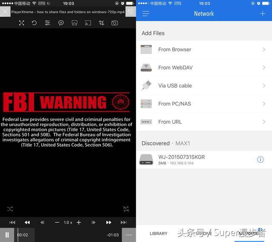Viewport: 272px width, 242px height.
Task: Tap the Cast to device icon
Action: (88, 23)
